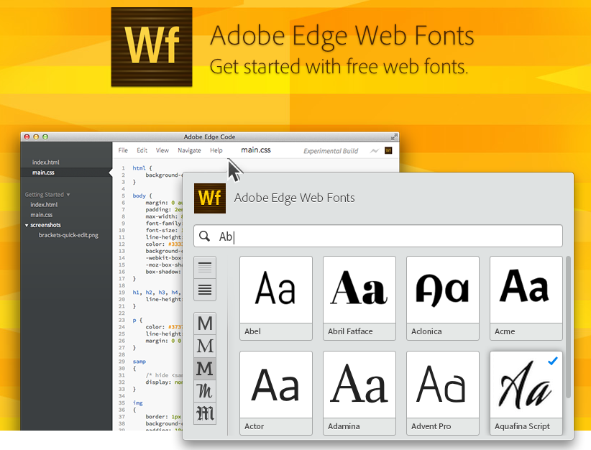The height and width of the screenshot is (450, 591).
Task: Choose the Advent Pro font tile
Action: [443, 393]
